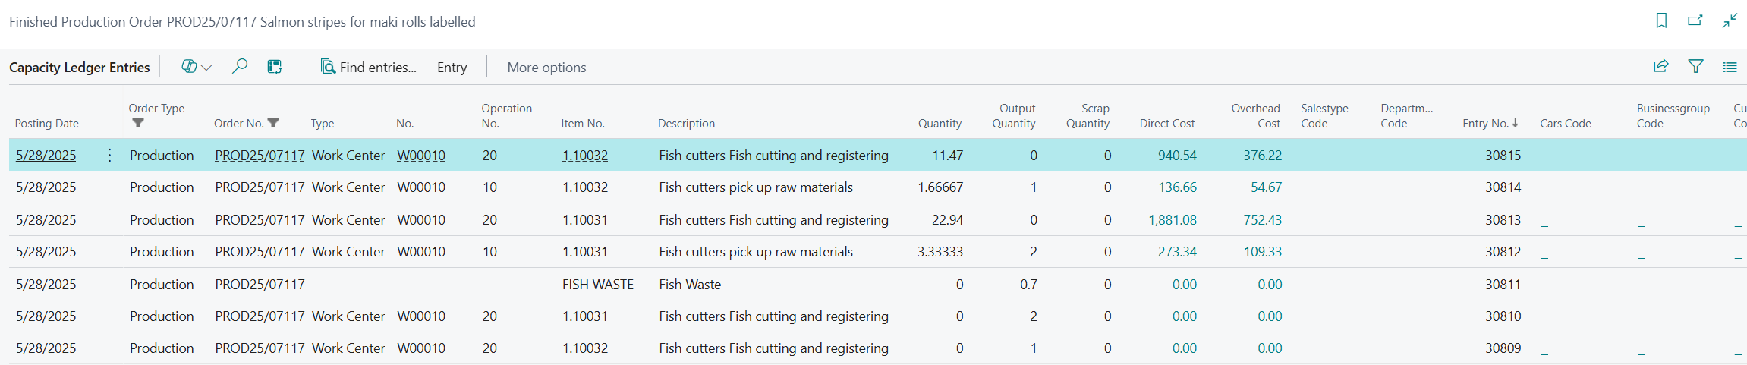Click Operation No. column header
The height and width of the screenshot is (365, 1747).
click(x=506, y=115)
